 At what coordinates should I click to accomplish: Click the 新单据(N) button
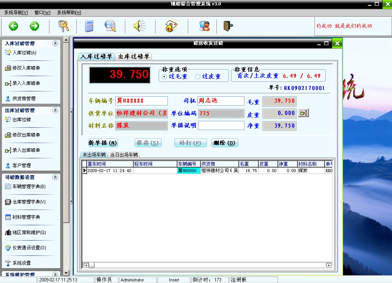click(x=103, y=143)
